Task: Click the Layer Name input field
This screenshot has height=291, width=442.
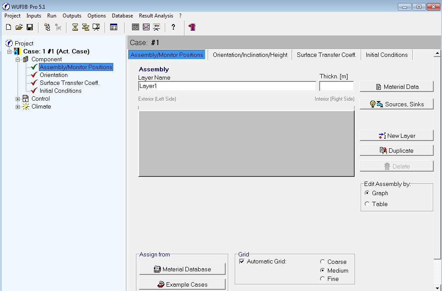Action: [x=227, y=86]
